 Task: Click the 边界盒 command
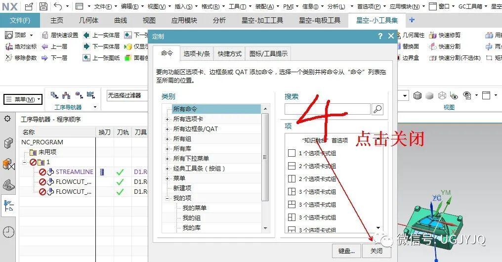click(x=408, y=58)
